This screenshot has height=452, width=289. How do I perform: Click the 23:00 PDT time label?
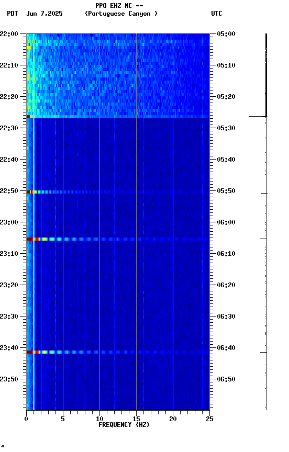tap(9, 222)
